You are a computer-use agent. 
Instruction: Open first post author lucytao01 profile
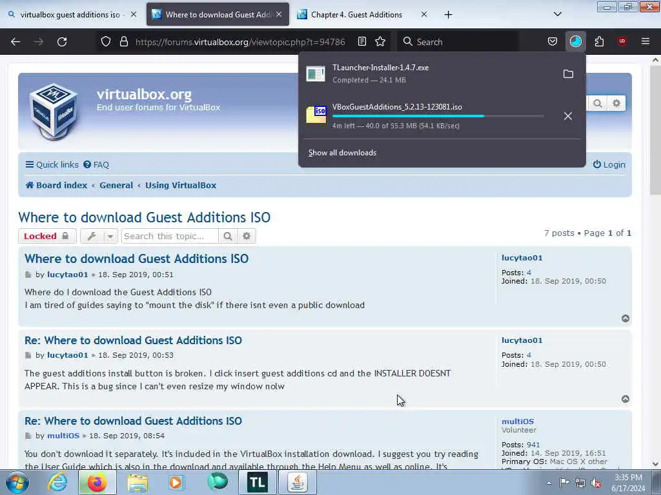point(67,275)
